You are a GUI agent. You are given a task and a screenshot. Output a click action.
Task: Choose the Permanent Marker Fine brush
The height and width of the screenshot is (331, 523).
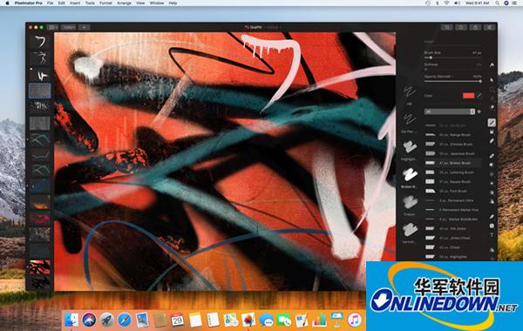coord(453,210)
